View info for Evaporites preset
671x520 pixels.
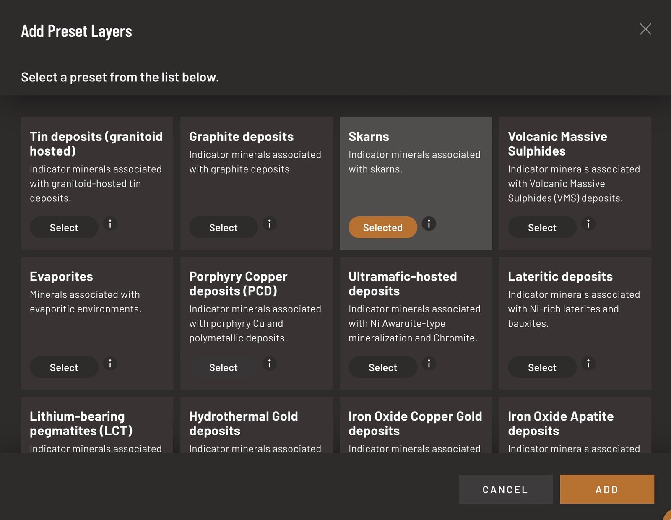110,363
